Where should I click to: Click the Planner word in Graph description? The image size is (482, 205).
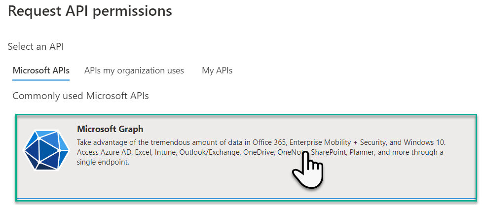click(359, 153)
